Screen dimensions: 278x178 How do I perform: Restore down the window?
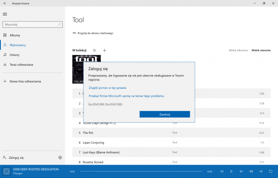pos(264,3)
